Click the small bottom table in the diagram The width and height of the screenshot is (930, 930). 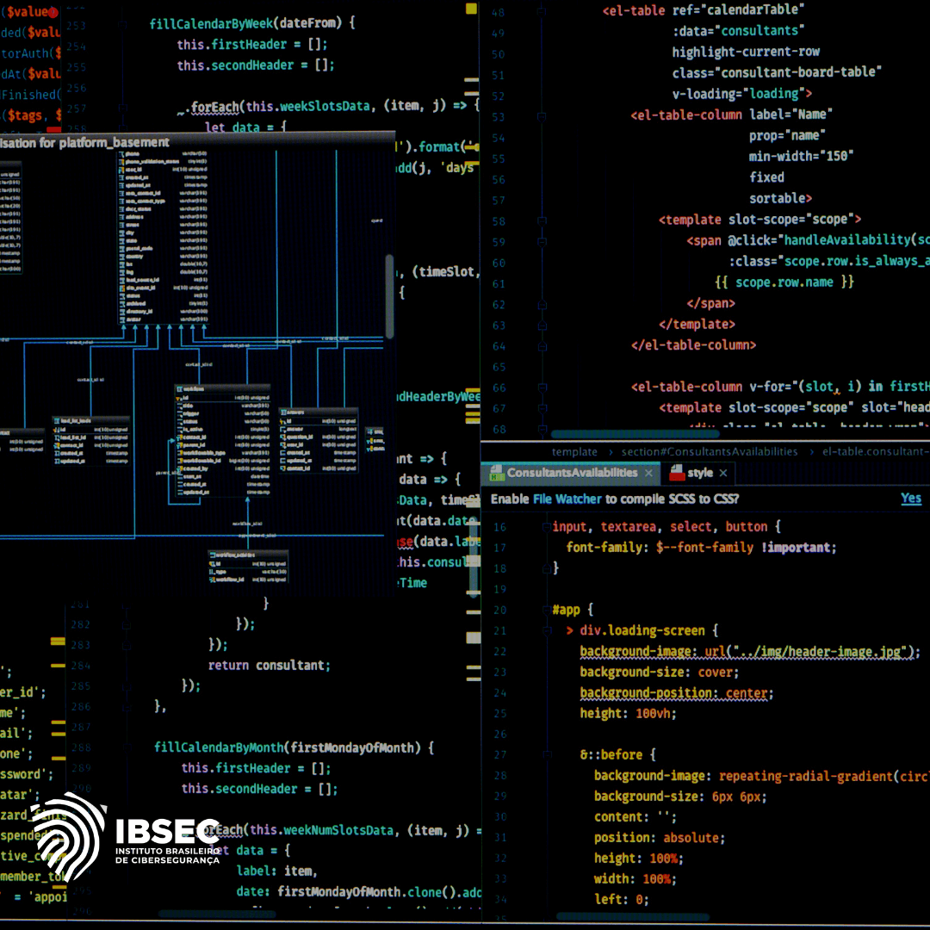coord(248,567)
